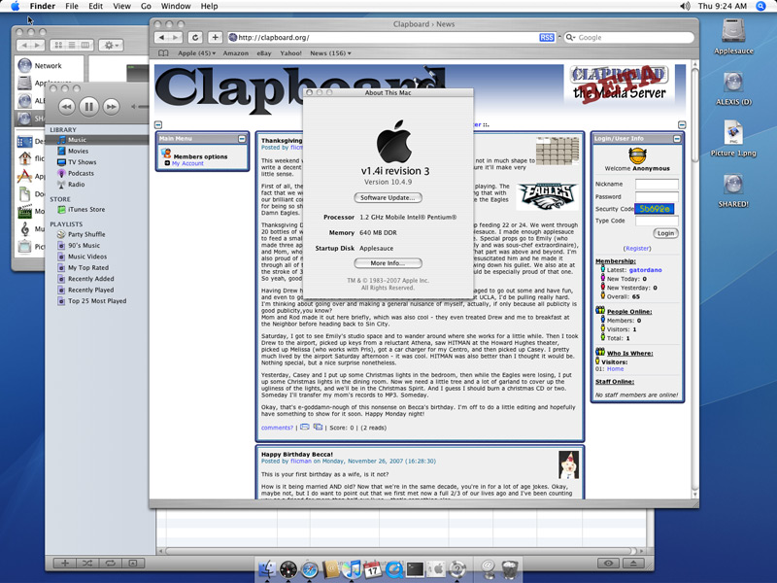The height and width of the screenshot is (583, 777).
Task: Open the Amazon bookmark
Action: click(235, 53)
